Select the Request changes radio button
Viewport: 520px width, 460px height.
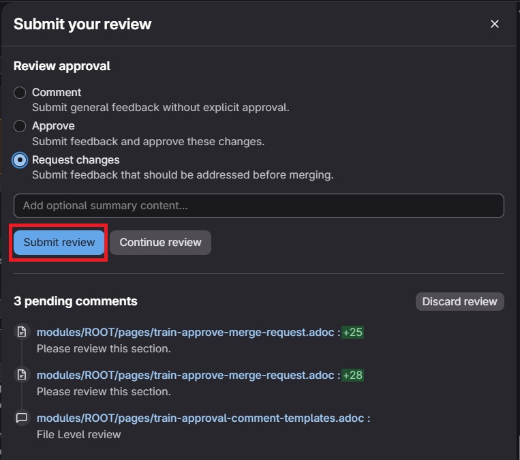[x=20, y=160]
